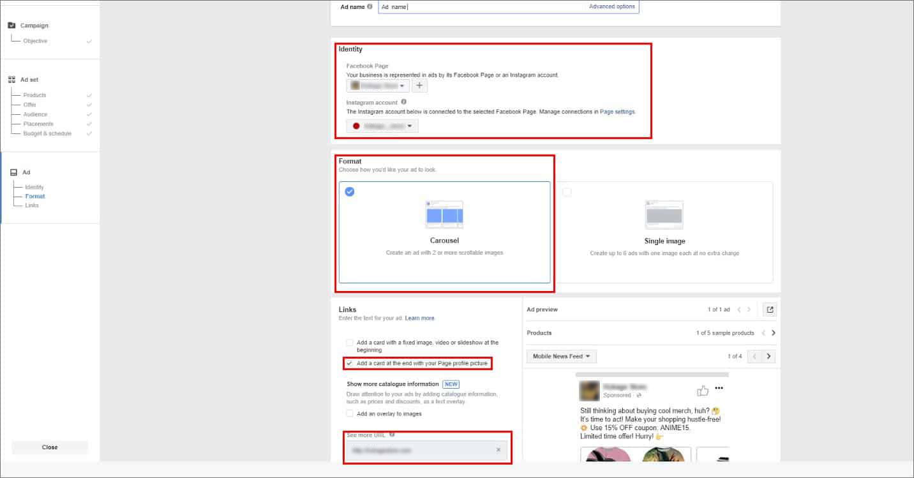Navigate to Identity in the sidebar
The height and width of the screenshot is (478, 914).
tap(34, 187)
